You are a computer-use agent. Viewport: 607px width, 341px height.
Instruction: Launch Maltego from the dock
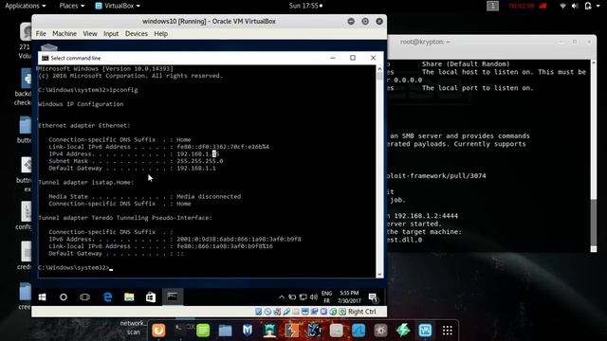[x=314, y=331]
